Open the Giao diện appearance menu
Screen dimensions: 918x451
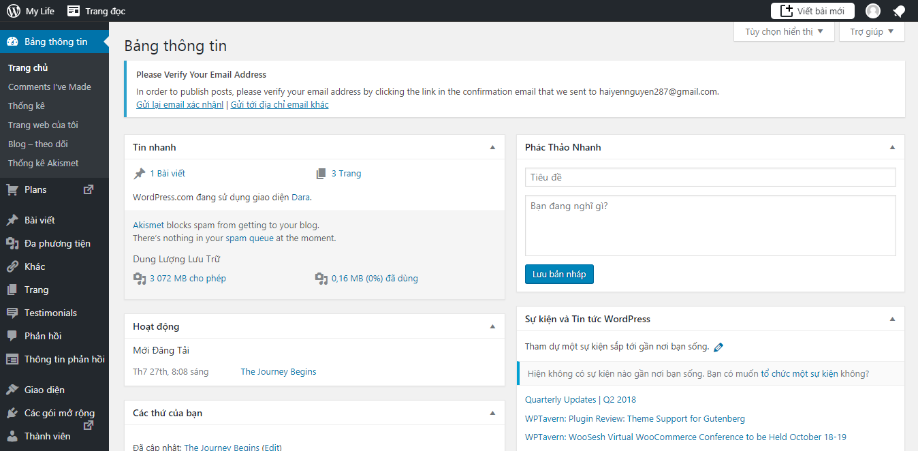click(44, 390)
